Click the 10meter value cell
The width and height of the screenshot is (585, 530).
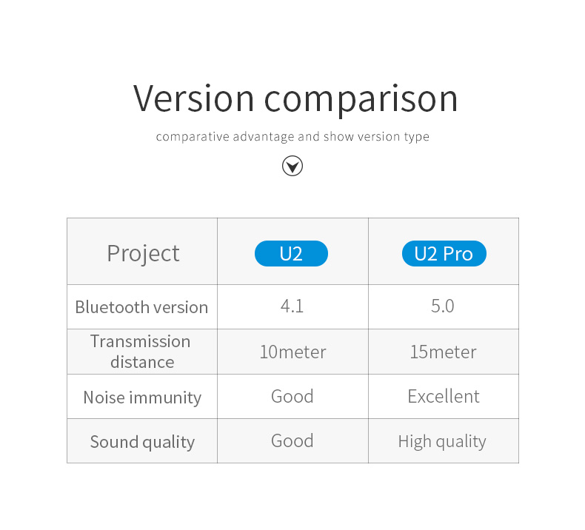point(293,352)
